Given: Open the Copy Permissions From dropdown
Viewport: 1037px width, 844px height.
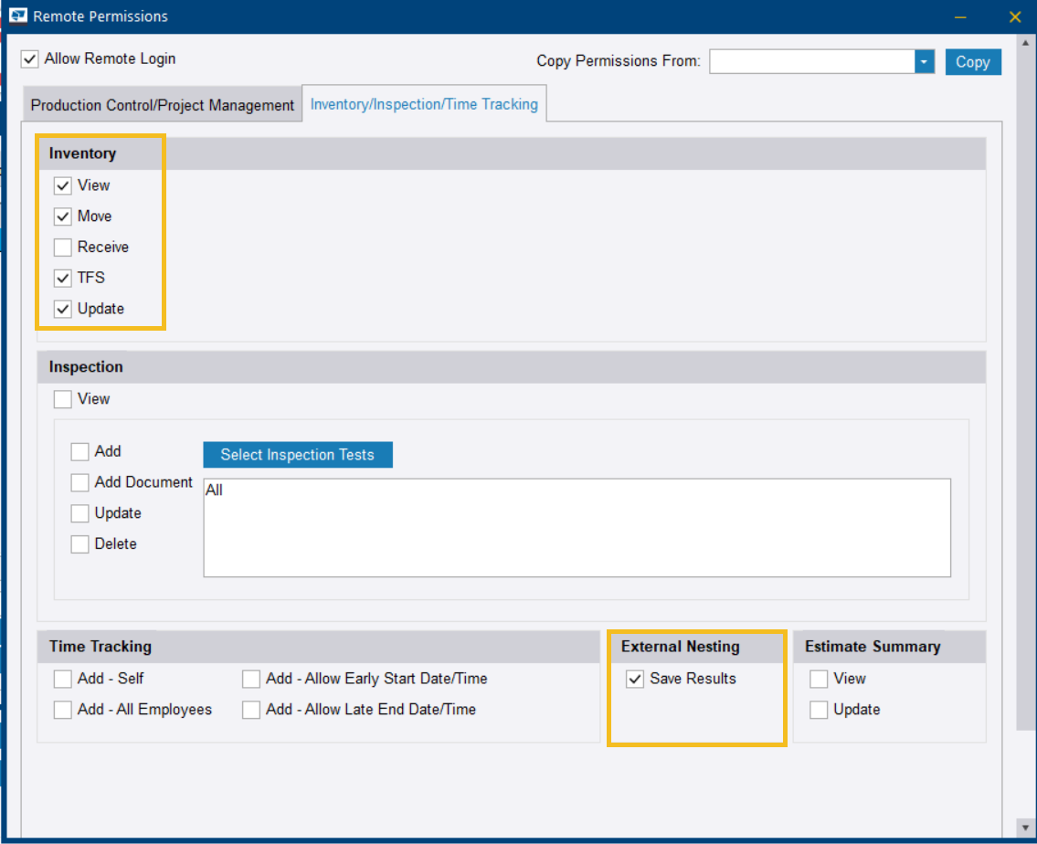Looking at the screenshot, I should (924, 62).
